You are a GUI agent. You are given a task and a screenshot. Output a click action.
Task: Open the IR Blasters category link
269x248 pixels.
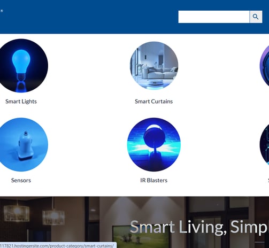(154, 180)
